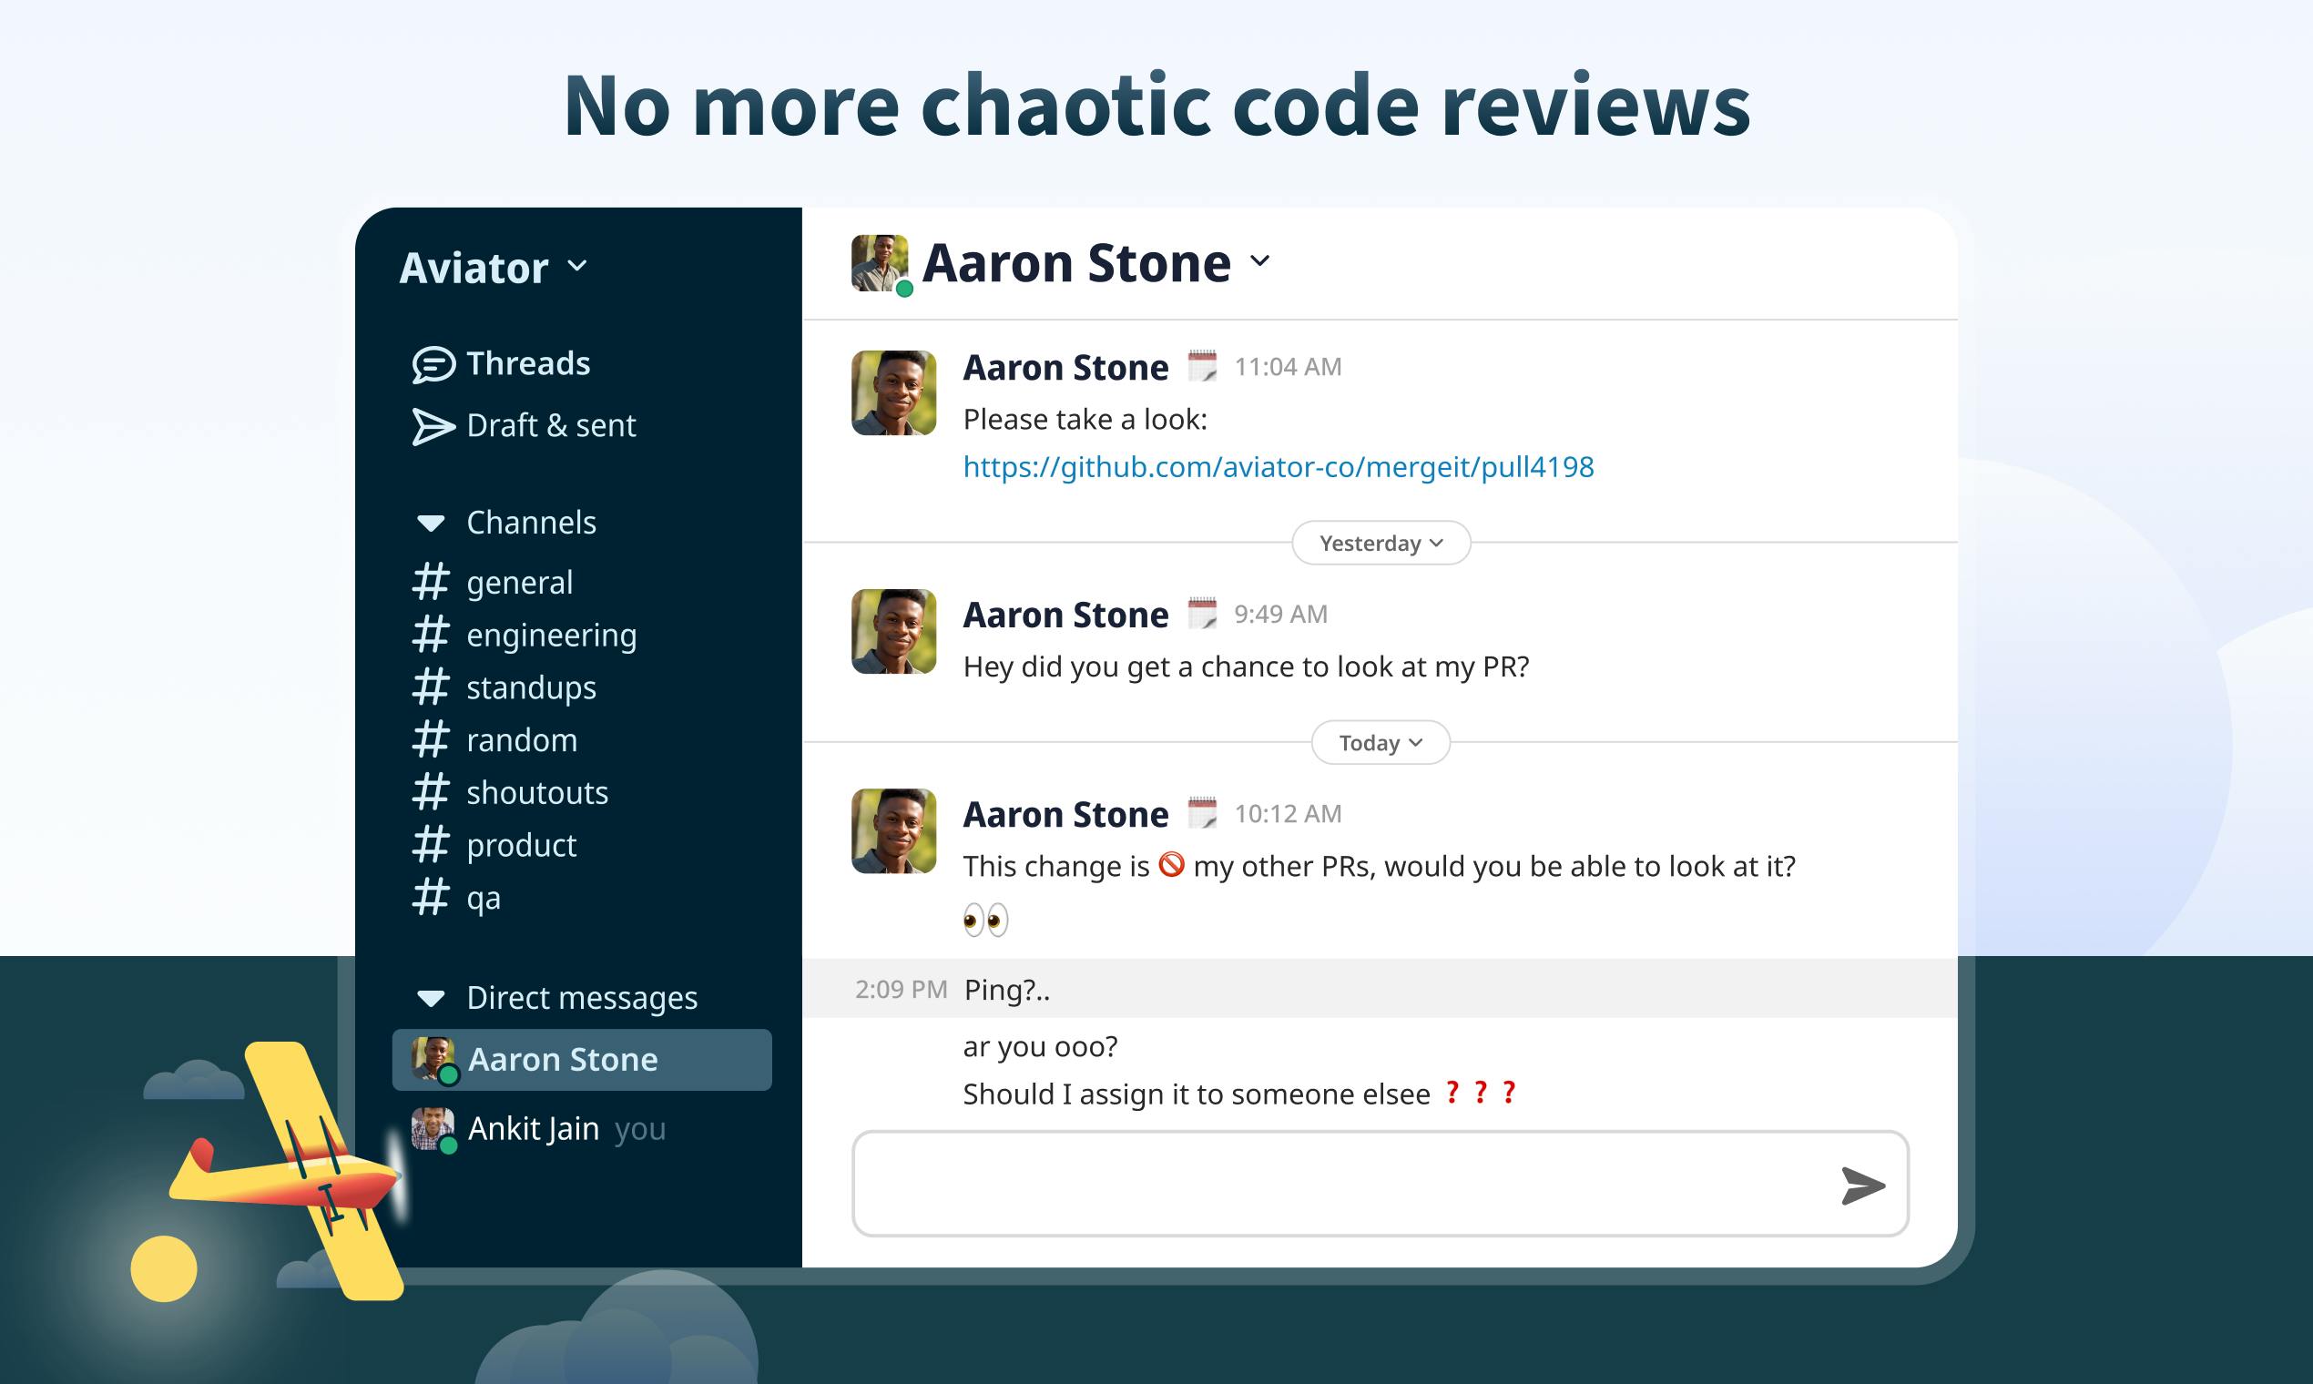
Task: Focus the message compose input field
Action: [x=1381, y=1185]
